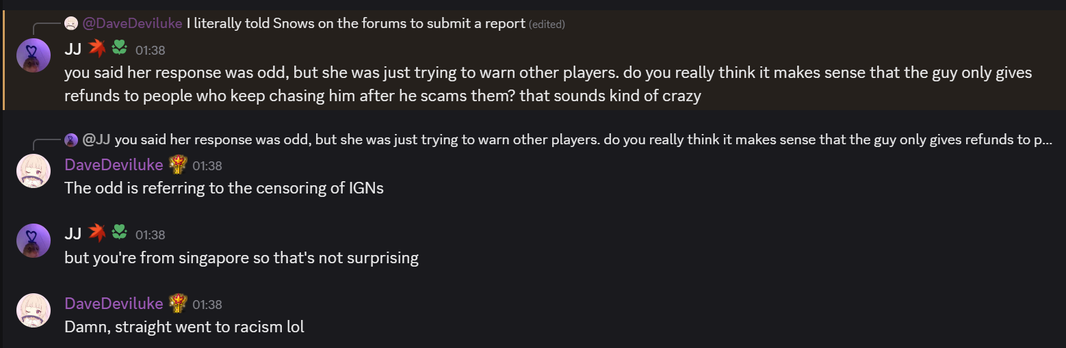Click the 01:38 timestamp above "racism lol"

tap(207, 304)
